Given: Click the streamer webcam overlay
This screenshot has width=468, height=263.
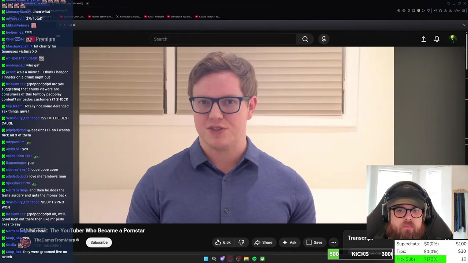Looking at the screenshot, I should [x=417, y=202].
